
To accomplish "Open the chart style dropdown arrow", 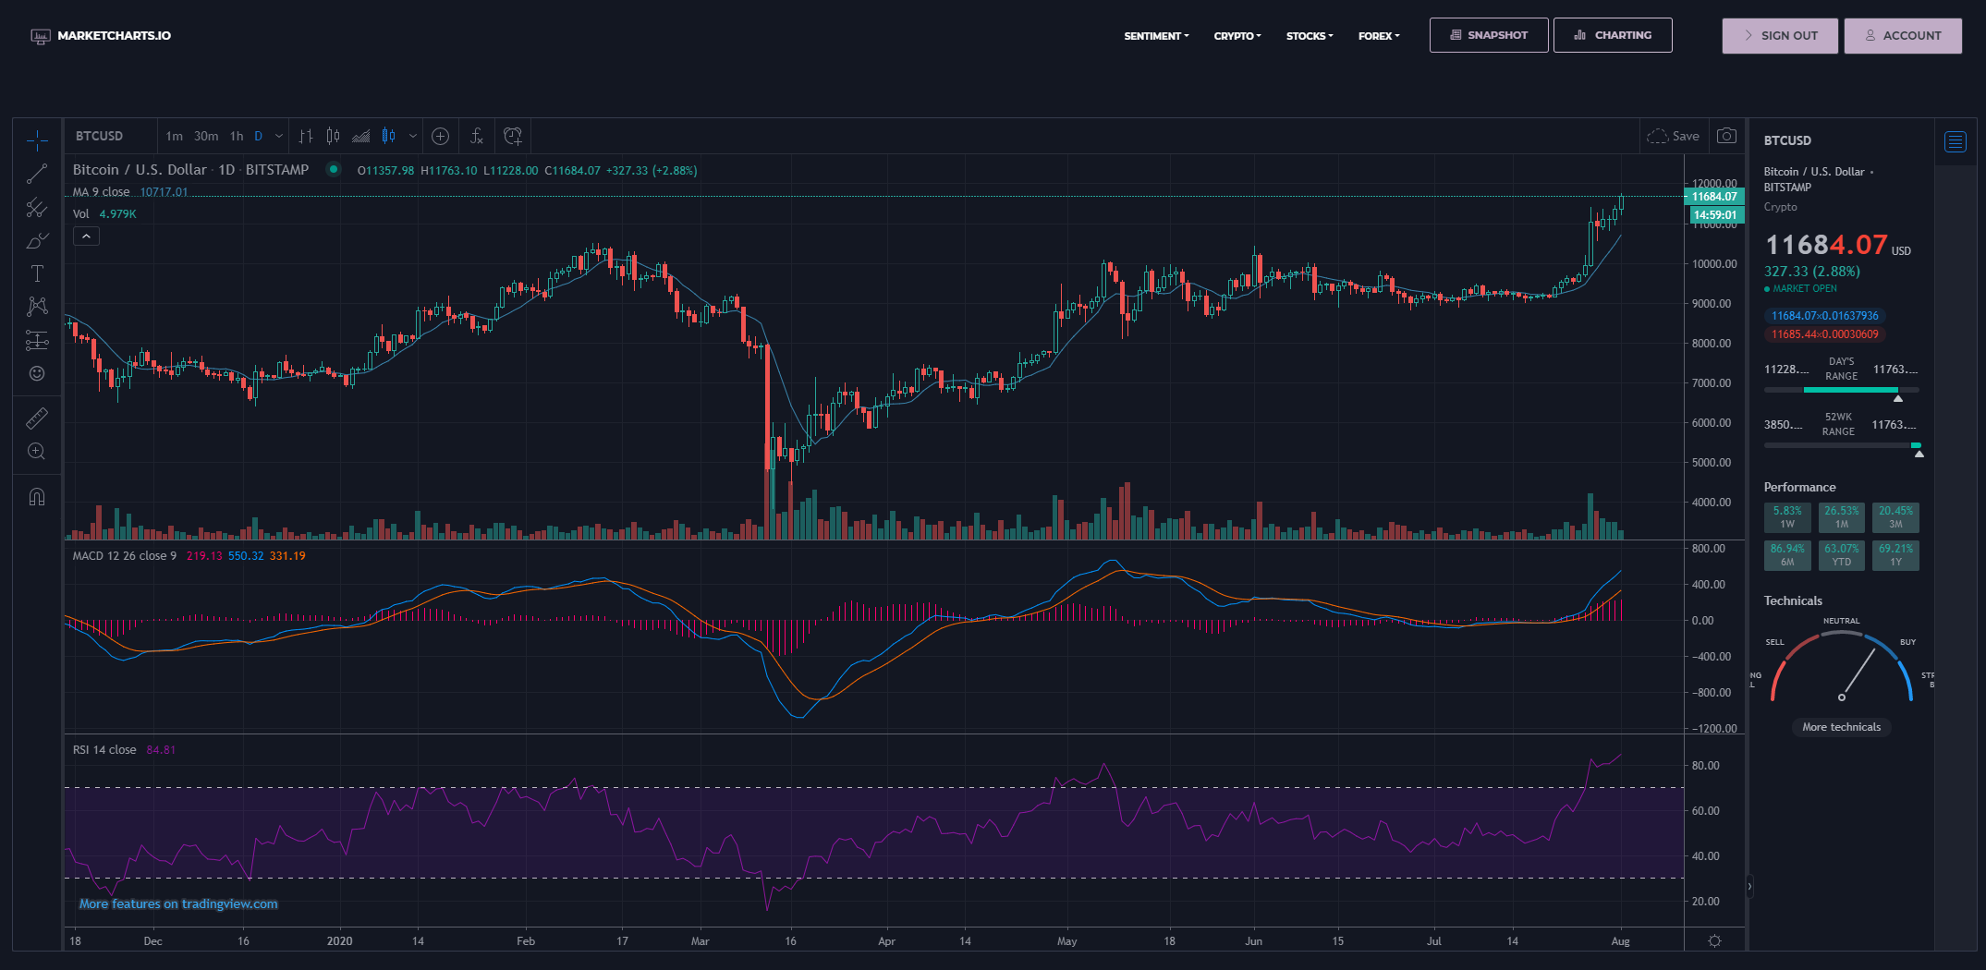I will pyautogui.click(x=412, y=136).
